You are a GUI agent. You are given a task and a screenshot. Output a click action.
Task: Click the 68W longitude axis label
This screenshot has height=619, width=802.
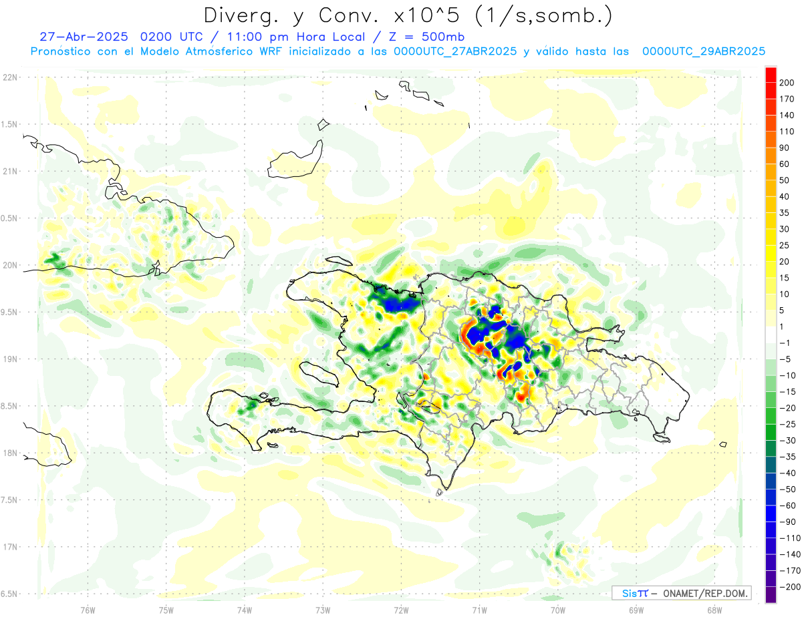[x=714, y=610]
